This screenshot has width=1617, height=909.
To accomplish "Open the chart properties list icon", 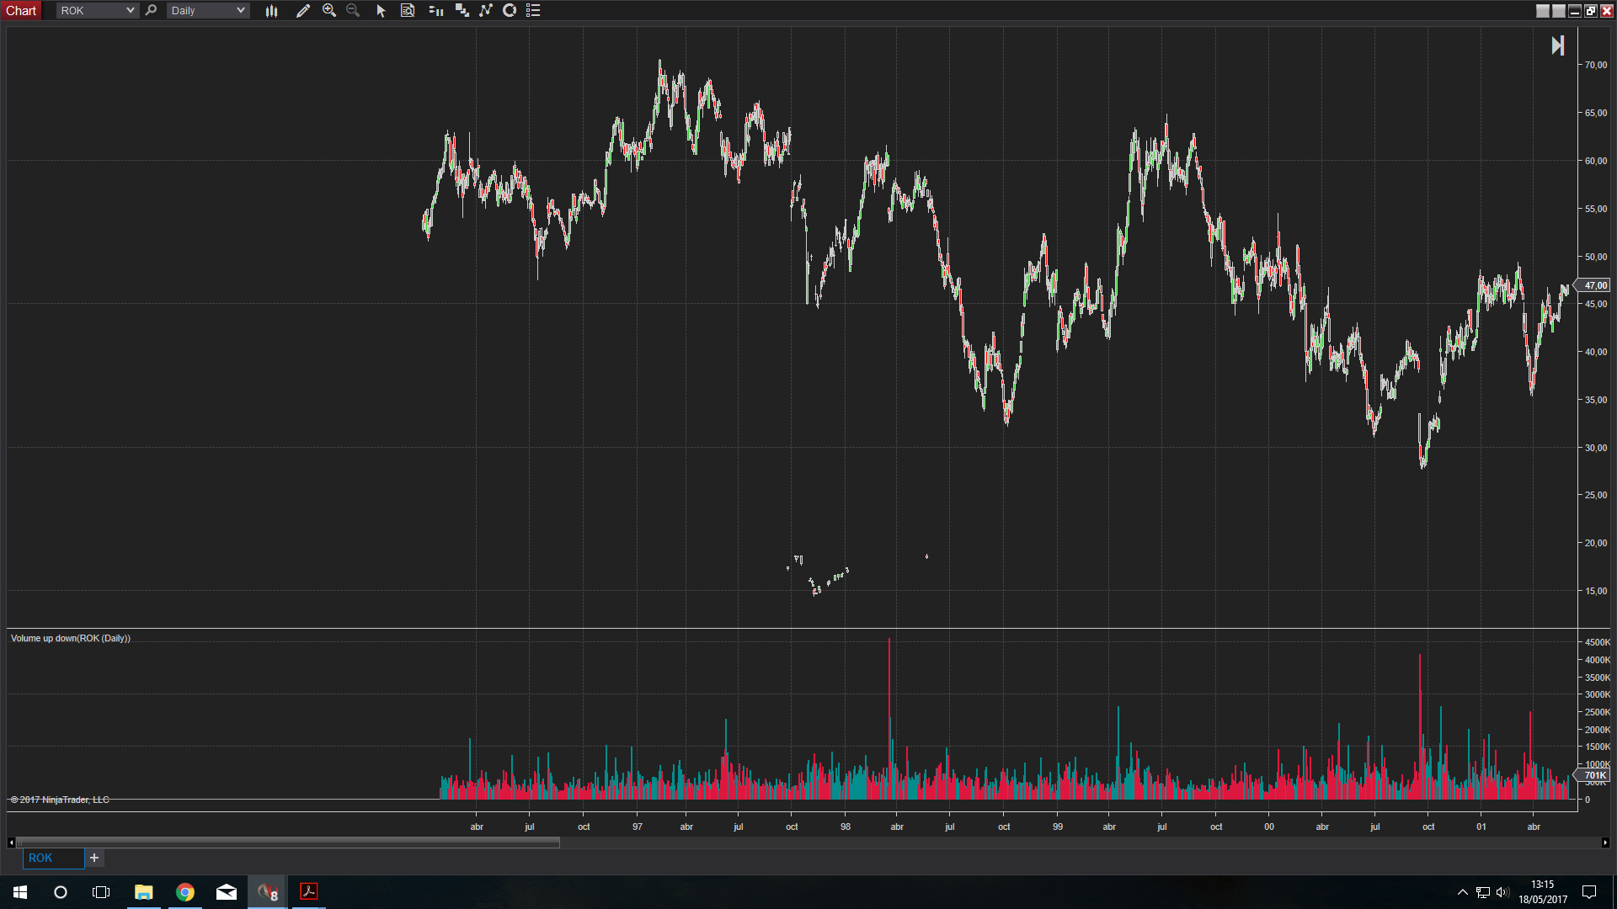I will pos(533,11).
